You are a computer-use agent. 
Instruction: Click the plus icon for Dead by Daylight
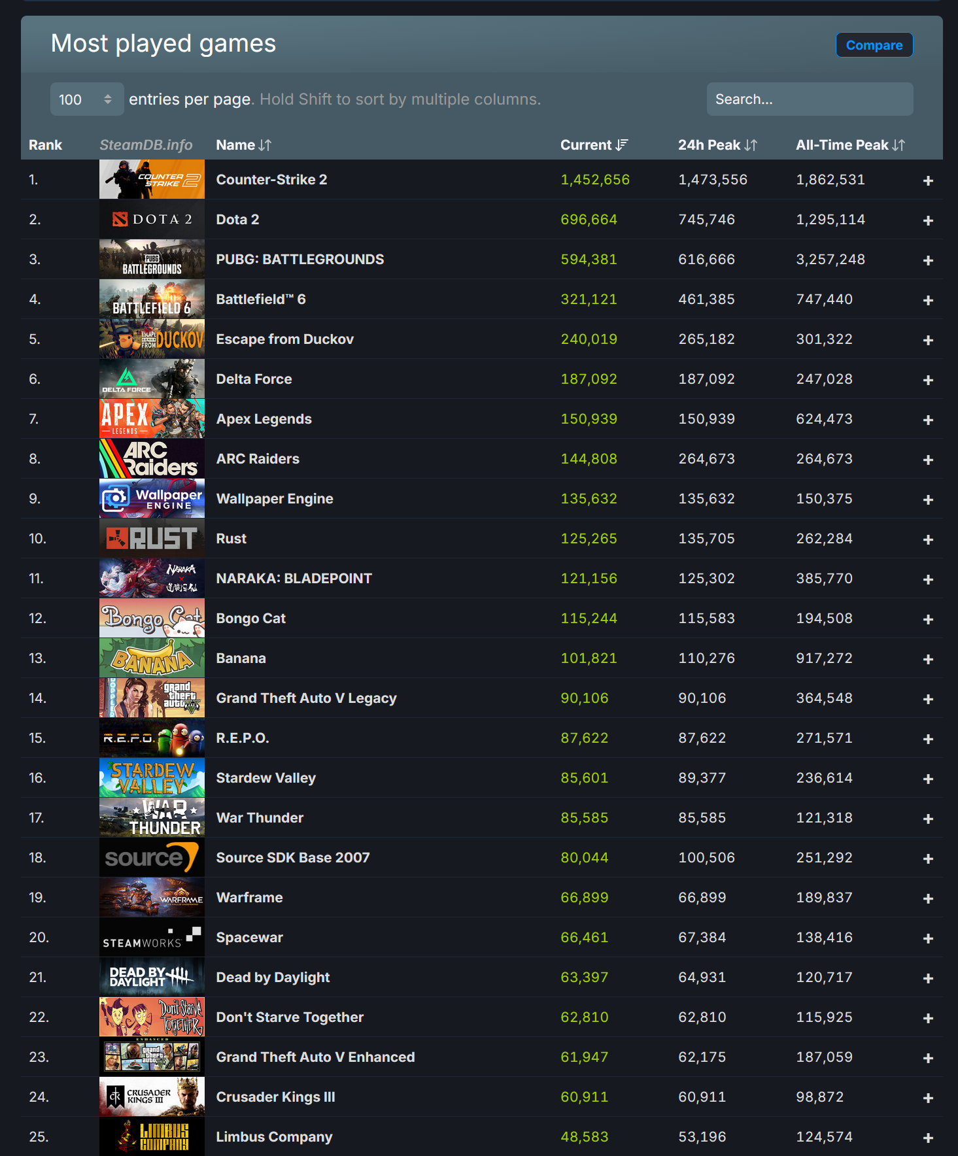click(x=928, y=978)
